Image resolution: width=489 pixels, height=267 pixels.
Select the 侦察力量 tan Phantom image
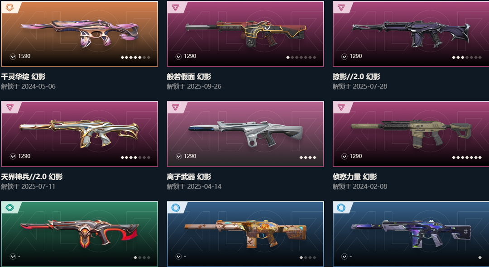[x=411, y=134]
